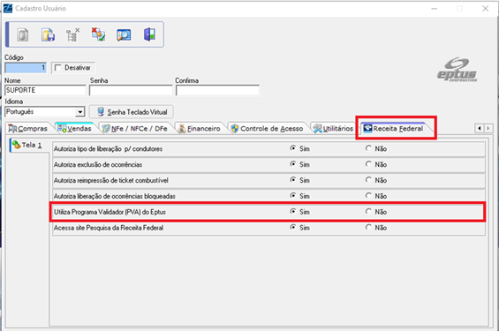Image resolution: width=499 pixels, height=331 pixels.
Task: Select Não for reimpressão de ticket combustível
Action: [368, 180]
